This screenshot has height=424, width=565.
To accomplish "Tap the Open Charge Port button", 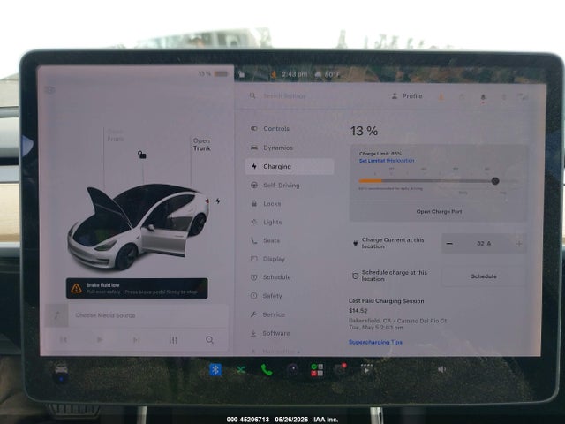I will click(x=439, y=212).
